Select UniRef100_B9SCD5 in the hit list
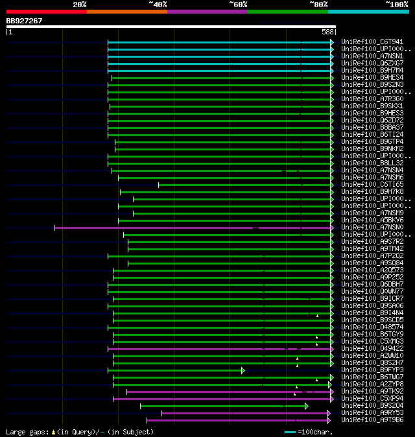This screenshot has height=437, width=415. (x=372, y=320)
